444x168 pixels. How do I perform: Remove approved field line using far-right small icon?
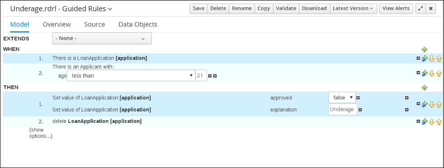coord(407,98)
